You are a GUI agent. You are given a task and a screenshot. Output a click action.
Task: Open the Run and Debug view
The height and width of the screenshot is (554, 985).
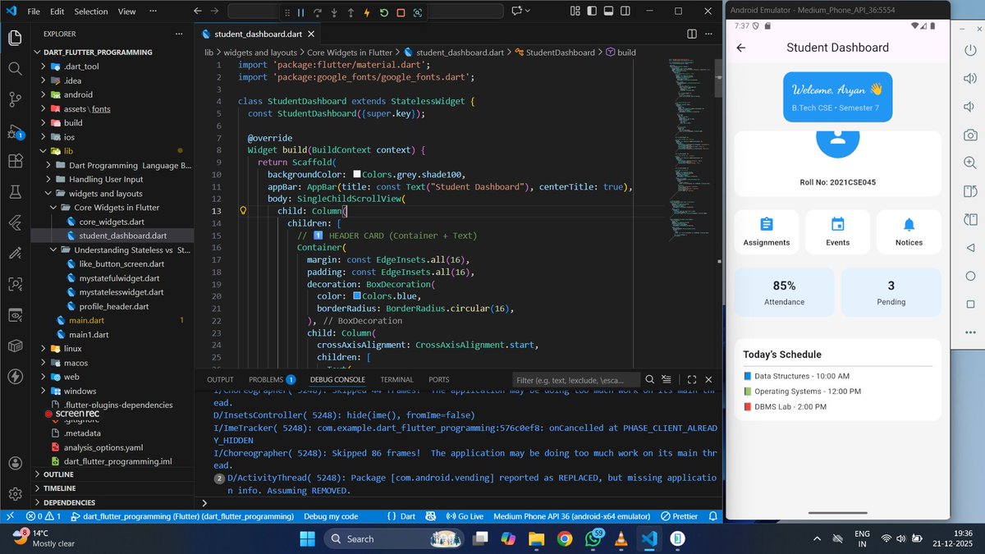pyautogui.click(x=15, y=130)
